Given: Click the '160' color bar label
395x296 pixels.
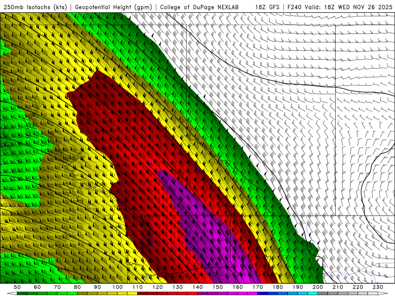Looking at the screenshot, I should point(237,287).
